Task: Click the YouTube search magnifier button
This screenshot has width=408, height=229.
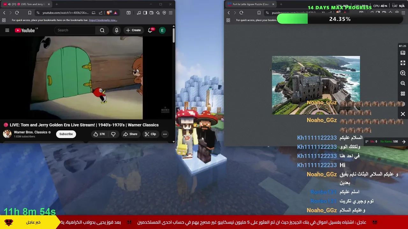Action: (x=102, y=30)
